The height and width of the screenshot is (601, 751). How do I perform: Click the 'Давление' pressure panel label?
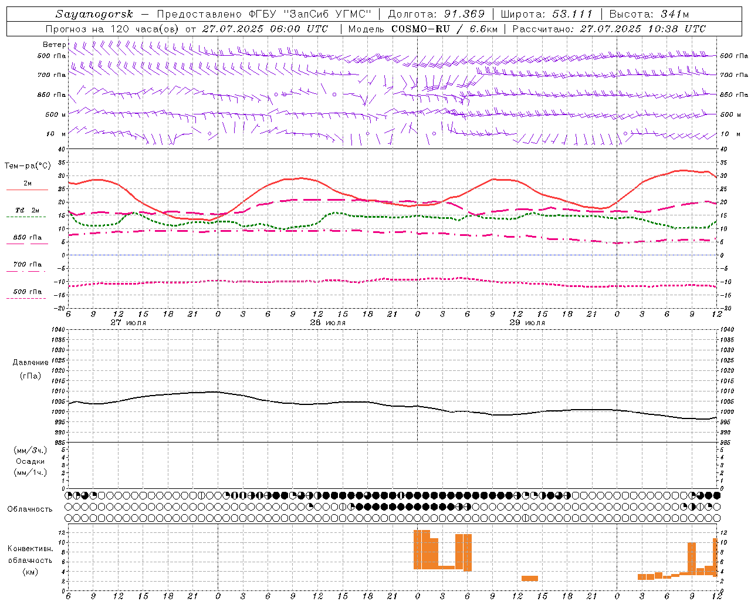click(x=31, y=363)
